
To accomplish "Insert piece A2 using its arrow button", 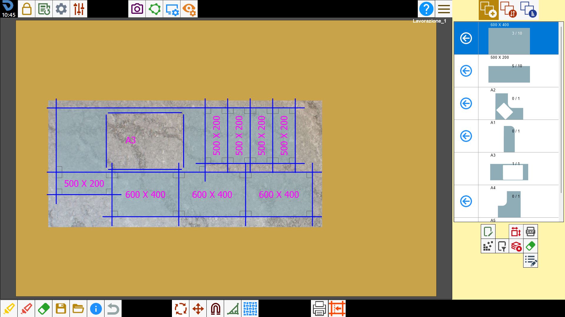I will coord(466,103).
